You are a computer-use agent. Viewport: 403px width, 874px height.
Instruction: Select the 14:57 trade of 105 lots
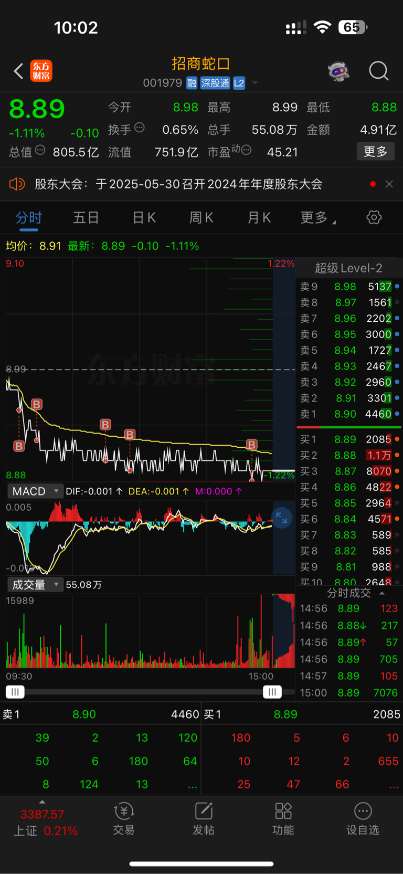349,676
